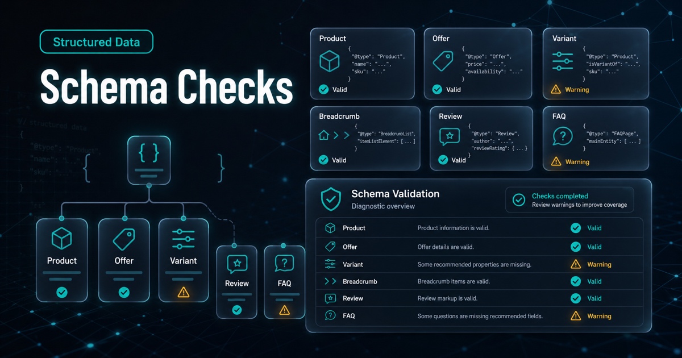Click Valid status in Review table row
Viewport: 682px width, 358px height.
[x=586, y=298]
